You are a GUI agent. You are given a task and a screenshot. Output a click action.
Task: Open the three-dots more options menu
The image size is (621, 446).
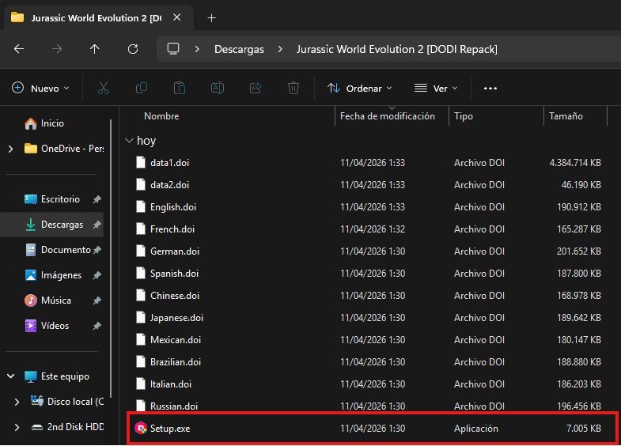click(x=490, y=89)
